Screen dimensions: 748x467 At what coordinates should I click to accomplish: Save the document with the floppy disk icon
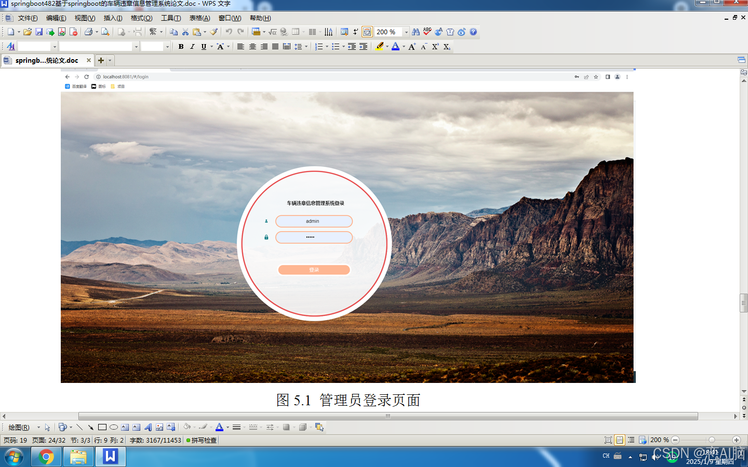39,32
